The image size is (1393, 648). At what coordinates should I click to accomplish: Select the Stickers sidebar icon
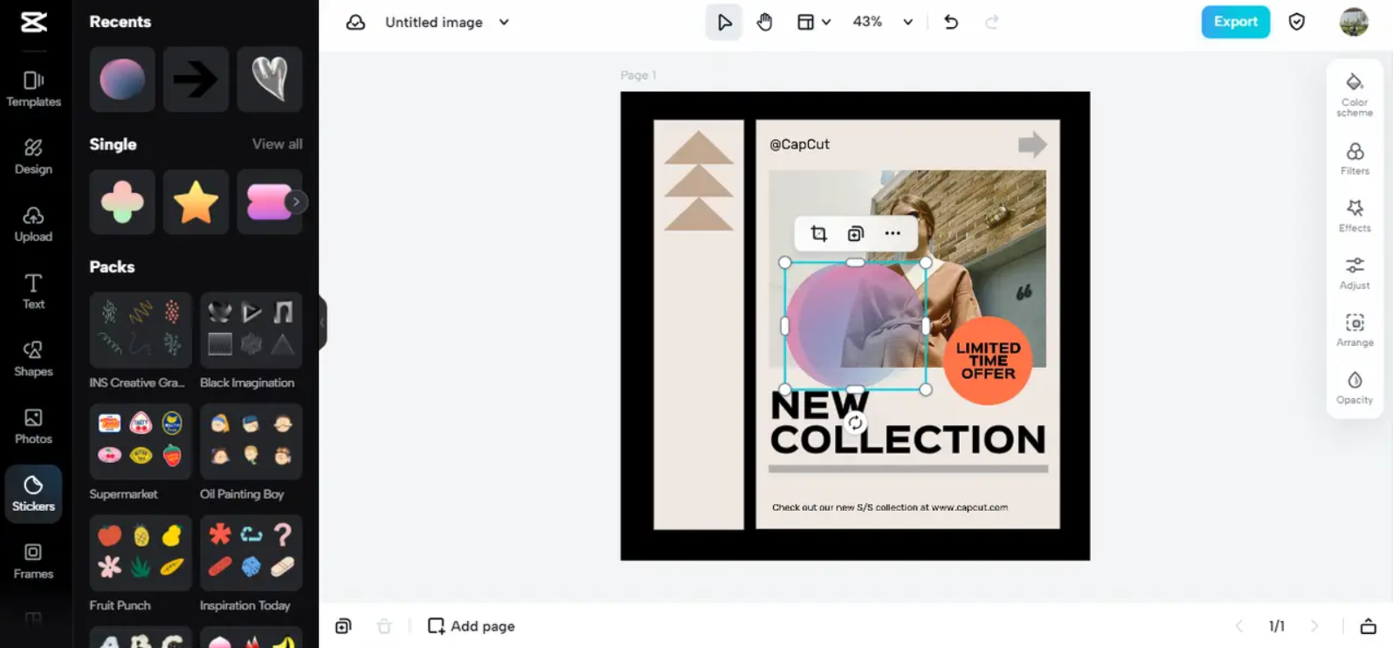click(x=33, y=493)
